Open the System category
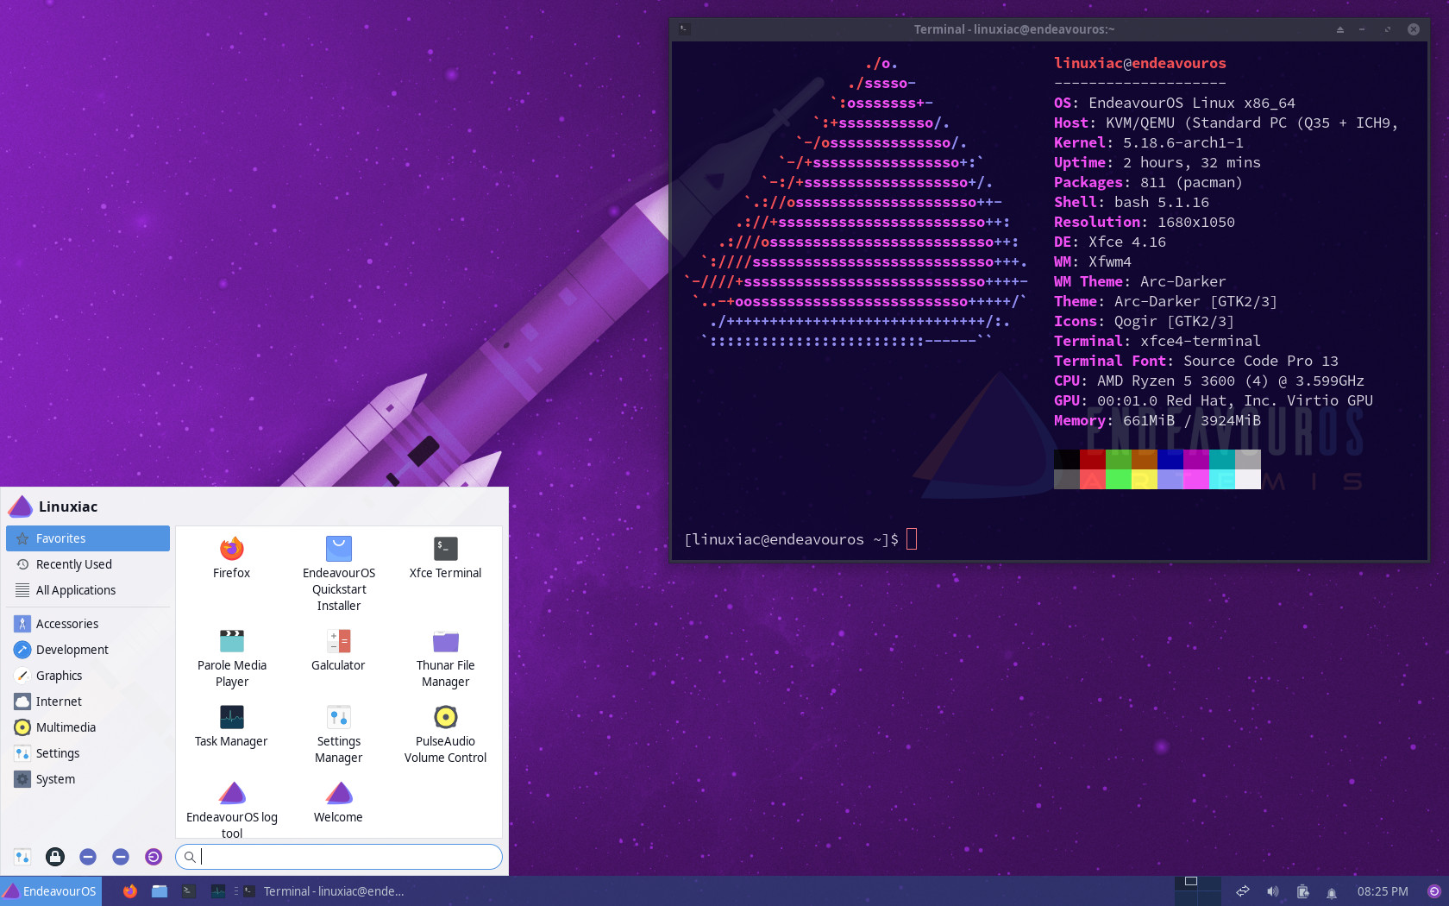Image resolution: width=1449 pixels, height=906 pixels. tap(88, 779)
